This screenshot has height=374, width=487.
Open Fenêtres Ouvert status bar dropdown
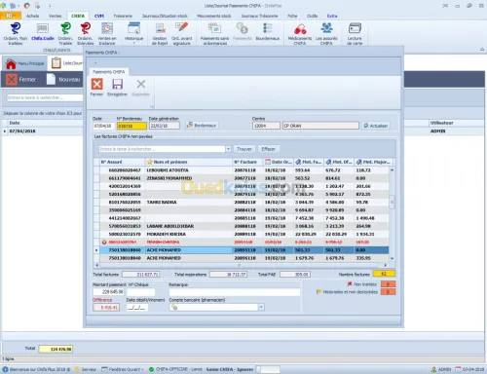(123, 369)
